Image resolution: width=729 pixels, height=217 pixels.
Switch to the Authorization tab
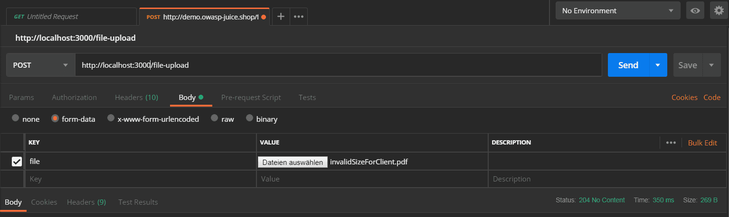tap(74, 98)
